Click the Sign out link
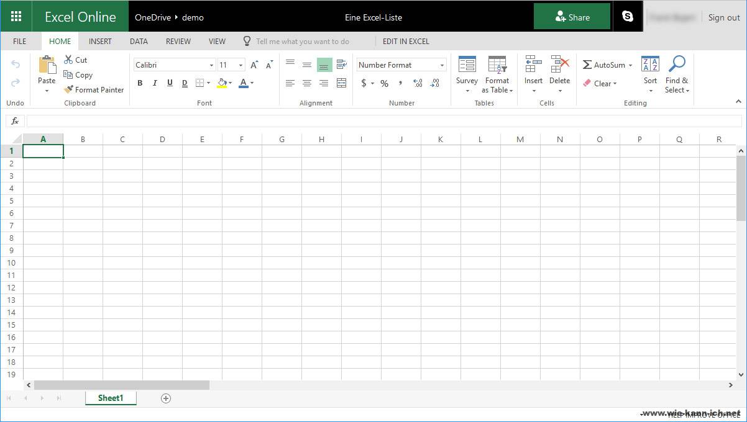The image size is (747, 422). tap(724, 17)
